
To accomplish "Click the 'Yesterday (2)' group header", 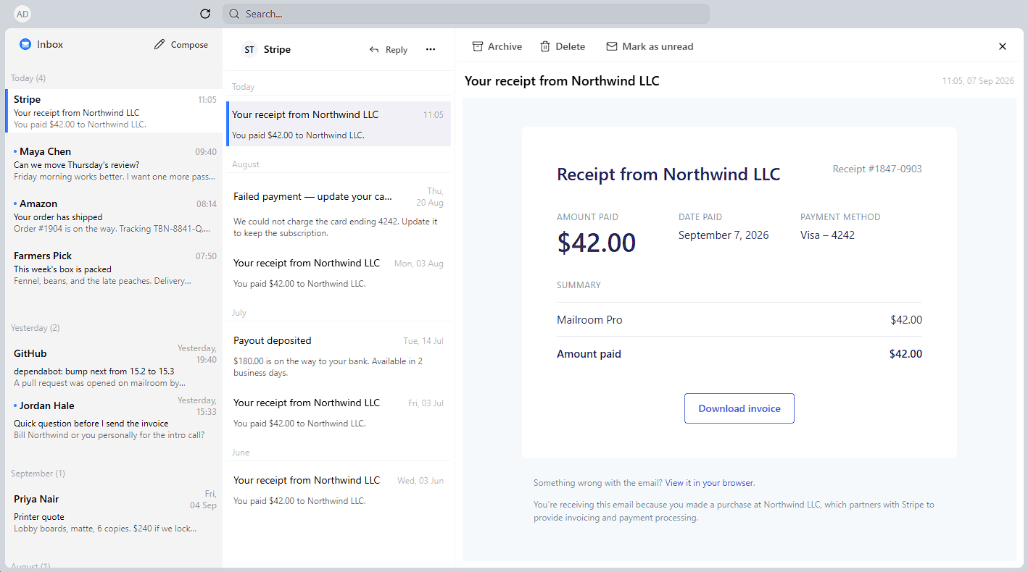I will 36,328.
